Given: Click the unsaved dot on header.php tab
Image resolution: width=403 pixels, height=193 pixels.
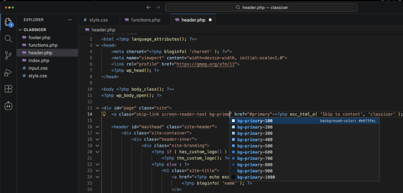Looking at the screenshot, I should point(210,20).
